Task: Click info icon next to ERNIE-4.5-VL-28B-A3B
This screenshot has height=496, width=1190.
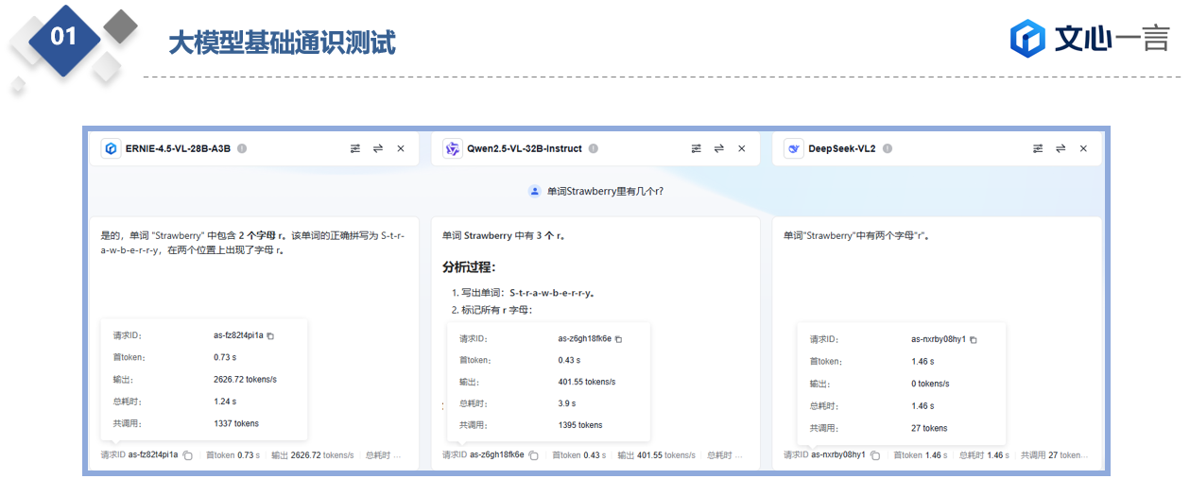Action: point(242,148)
